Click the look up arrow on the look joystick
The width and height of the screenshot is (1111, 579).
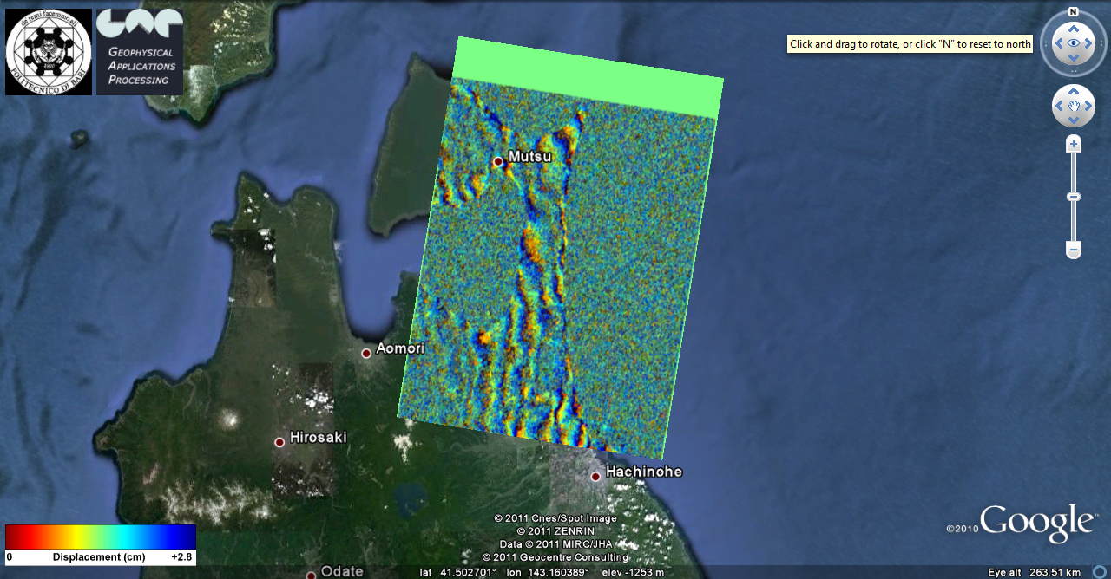coord(1074,28)
